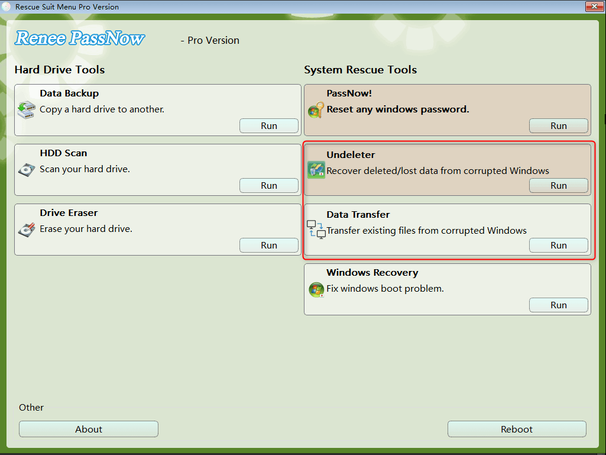The width and height of the screenshot is (606, 455).
Task: Run PassNow! password reset
Action: [559, 126]
